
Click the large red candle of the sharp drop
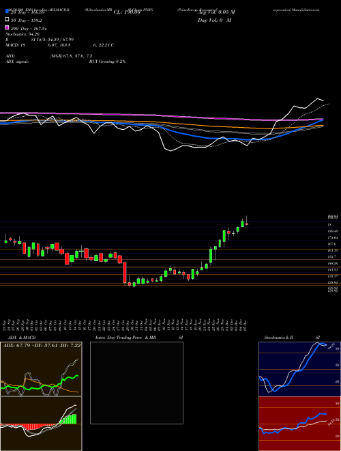click(x=125, y=273)
